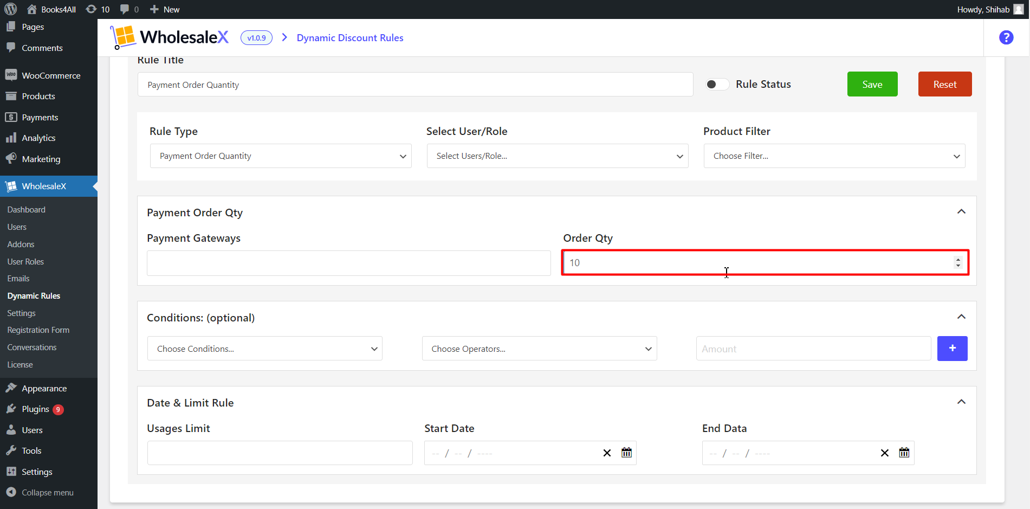Open the Choose Conditions dropdown
The image size is (1030, 509).
point(265,349)
